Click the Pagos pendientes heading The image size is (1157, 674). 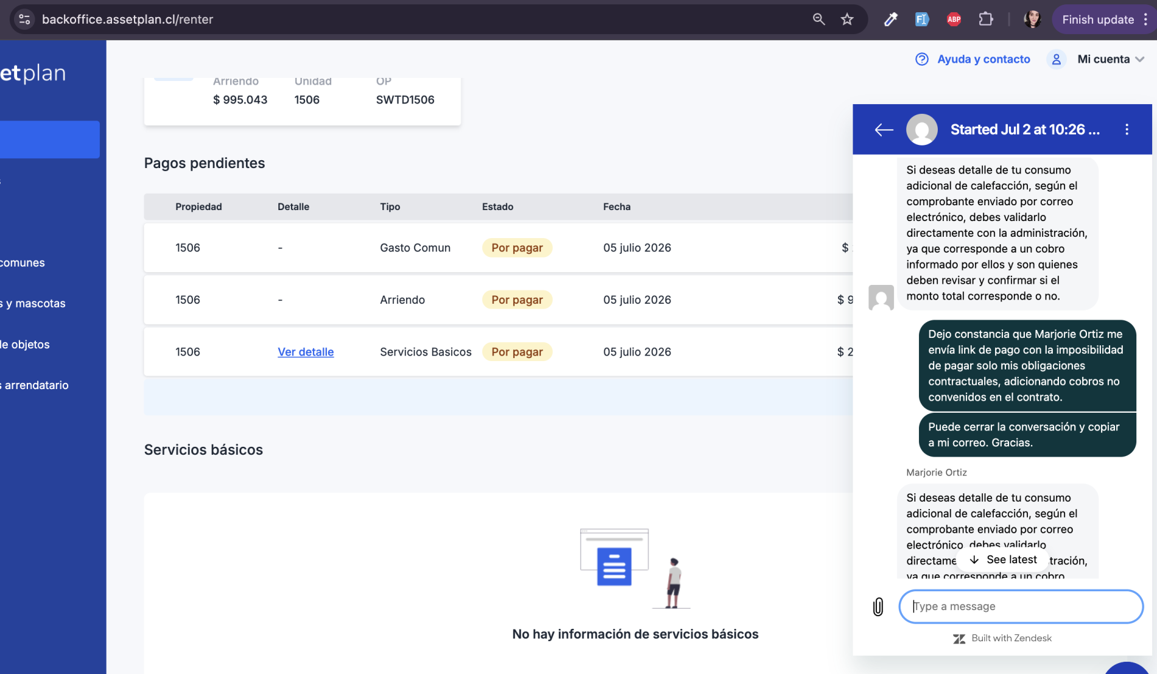[x=205, y=163]
